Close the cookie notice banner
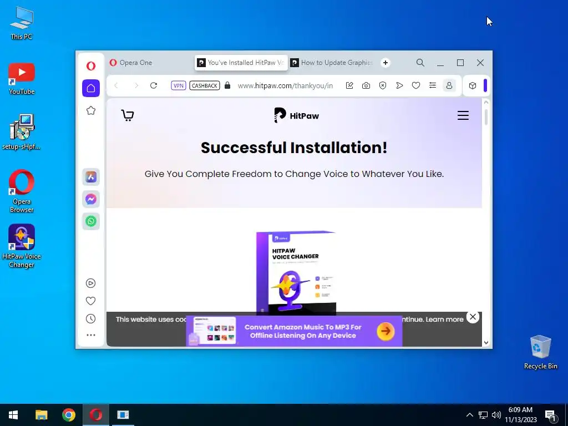 click(x=473, y=317)
